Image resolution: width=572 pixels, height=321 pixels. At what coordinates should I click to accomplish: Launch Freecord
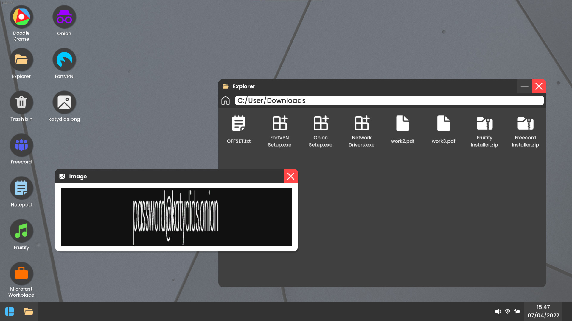coord(21,145)
